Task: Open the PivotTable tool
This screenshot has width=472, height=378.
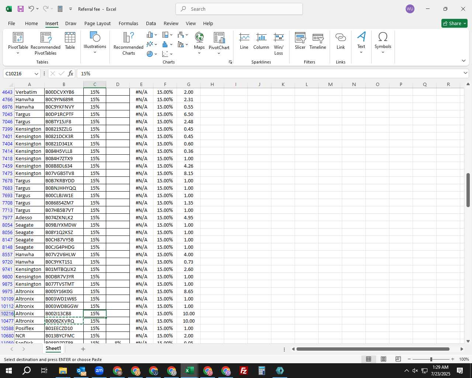Action: tap(18, 44)
